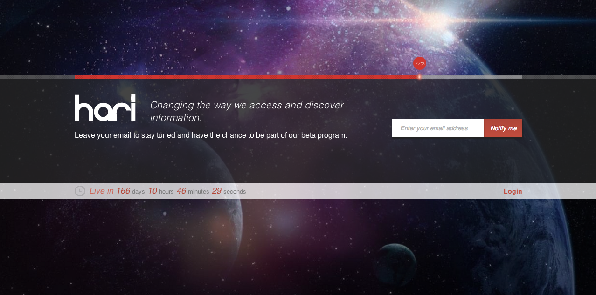This screenshot has width=596, height=295.
Task: Click the hari logo
Action: tap(105, 108)
